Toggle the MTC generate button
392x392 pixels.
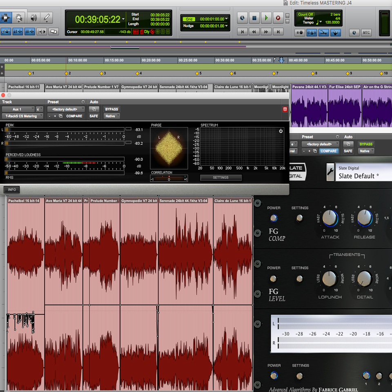(x=366, y=33)
